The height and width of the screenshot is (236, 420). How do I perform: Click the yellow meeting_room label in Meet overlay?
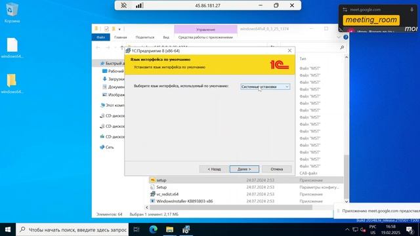(371, 20)
